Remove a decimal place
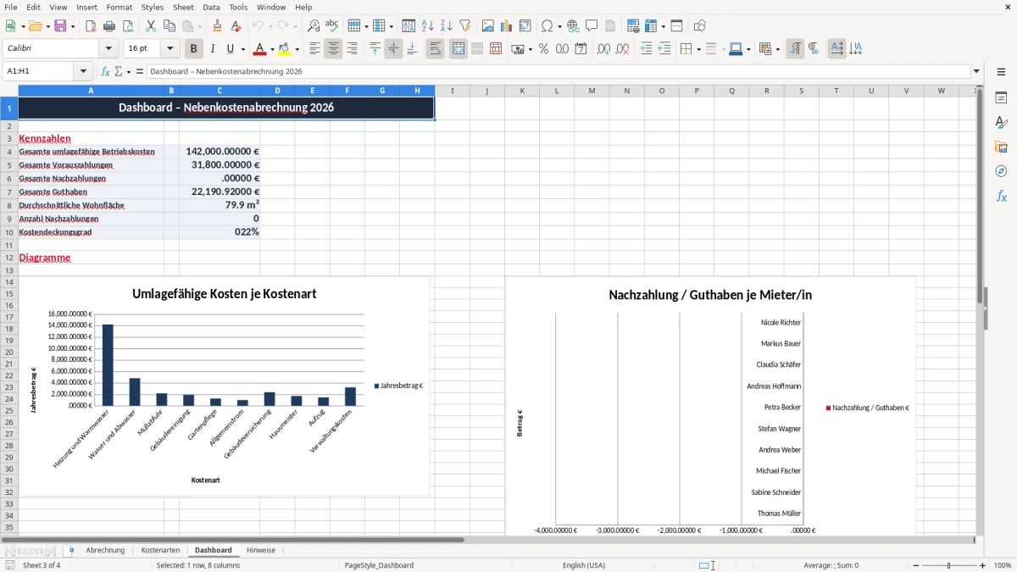 point(623,49)
